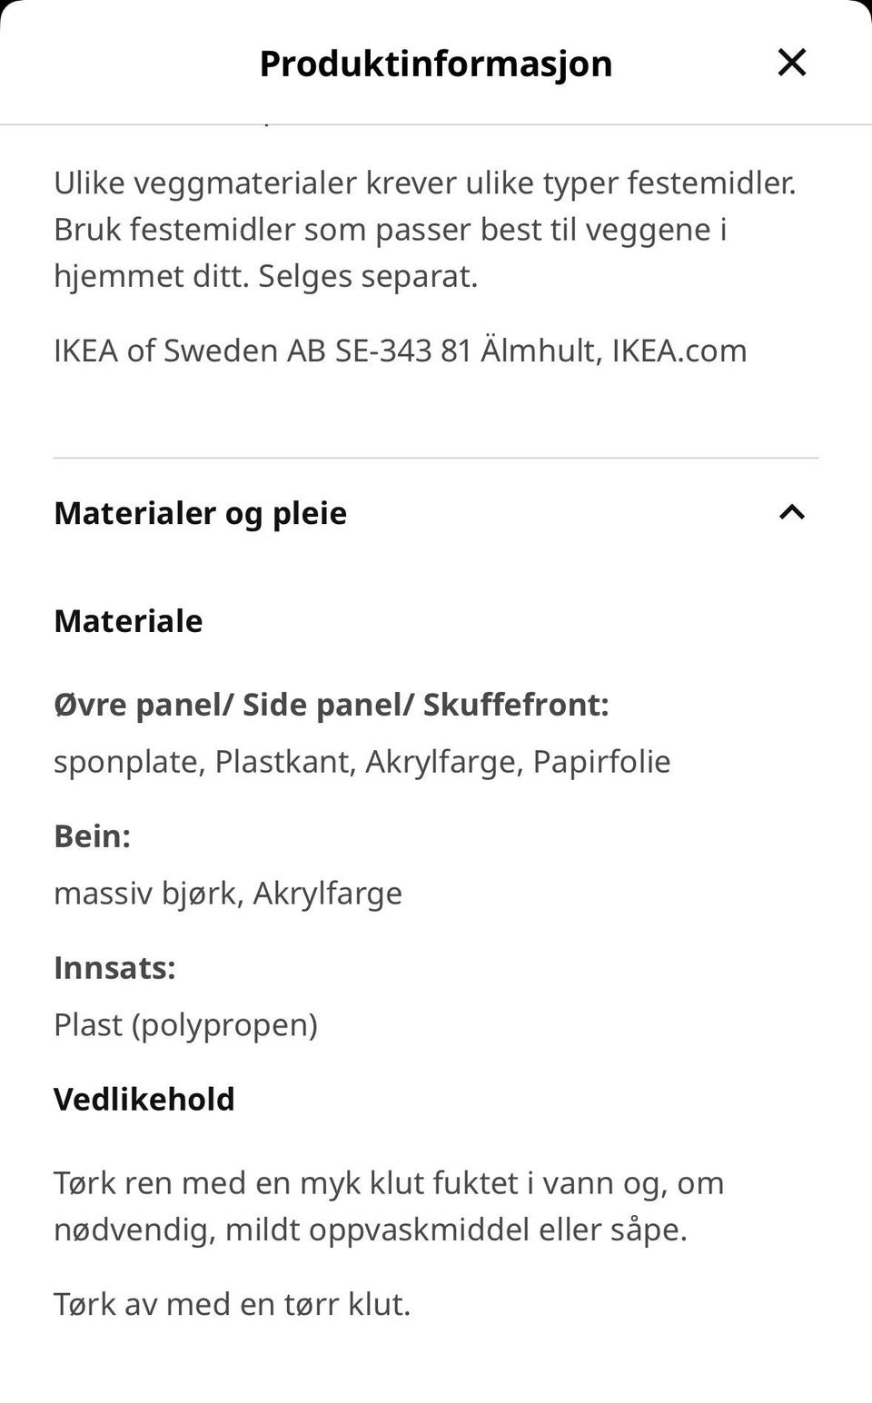Click the IKEA.com text in the address
Image resolution: width=872 pixels, height=1403 pixels.
click(x=679, y=351)
